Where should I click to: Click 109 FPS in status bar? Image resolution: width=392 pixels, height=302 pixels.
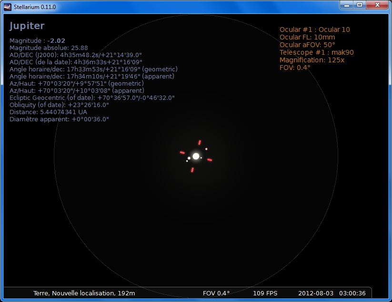[265, 293]
